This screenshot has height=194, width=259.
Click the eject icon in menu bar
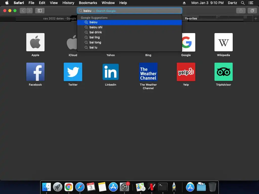[184, 3]
